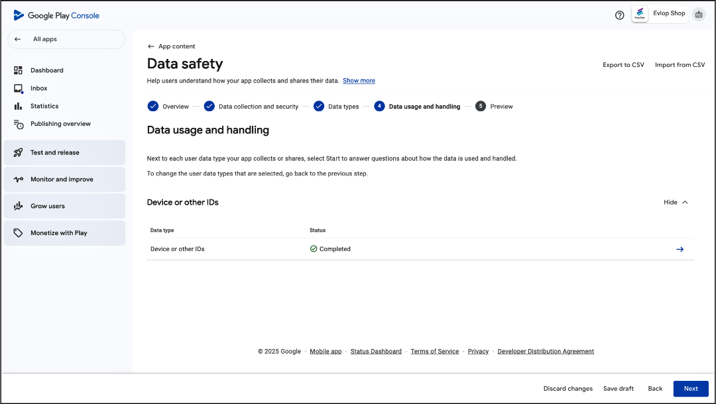Click the Export to CSV button
The image size is (716, 404).
(x=623, y=65)
